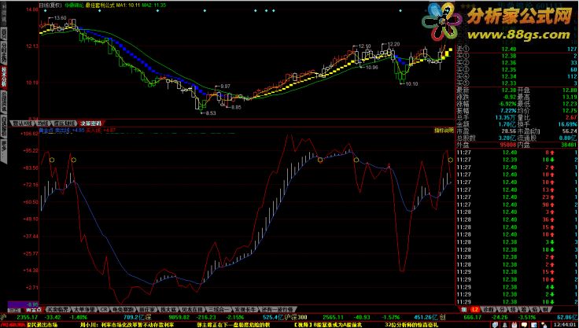Open the 分 tab in the quote panel

[501, 310]
